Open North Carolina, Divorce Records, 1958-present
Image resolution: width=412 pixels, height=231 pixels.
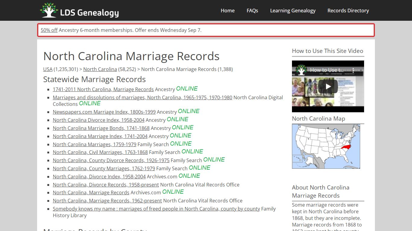(x=106, y=185)
